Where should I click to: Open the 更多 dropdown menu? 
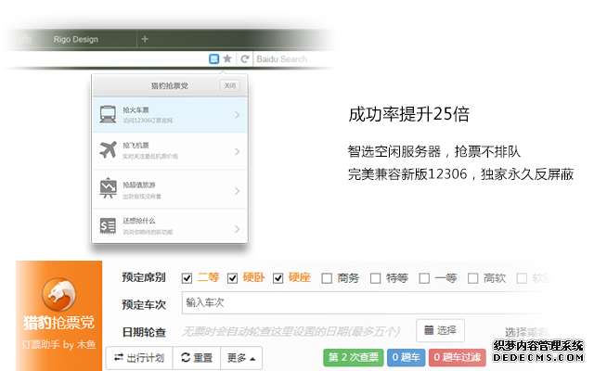(241, 358)
